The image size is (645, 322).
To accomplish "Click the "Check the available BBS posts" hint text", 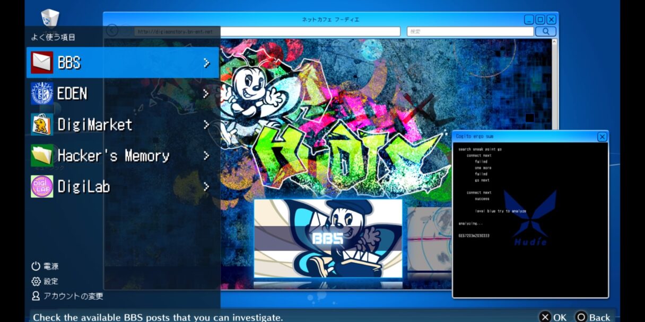I will [x=158, y=317].
